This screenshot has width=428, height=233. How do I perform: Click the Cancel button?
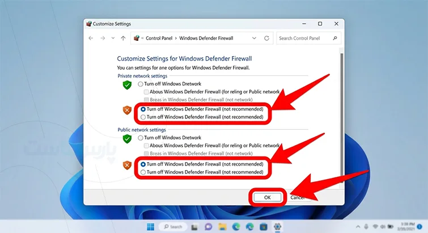pyautogui.click(x=298, y=197)
